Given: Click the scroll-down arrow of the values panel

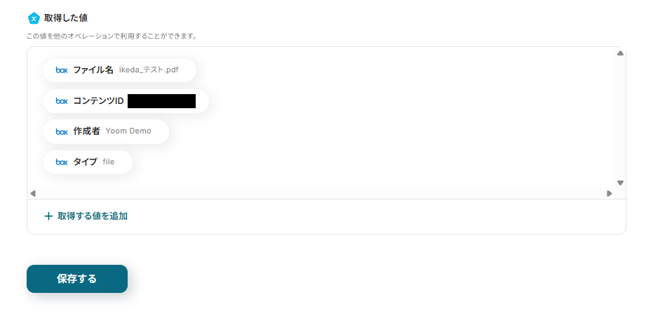Looking at the screenshot, I should coord(620,183).
